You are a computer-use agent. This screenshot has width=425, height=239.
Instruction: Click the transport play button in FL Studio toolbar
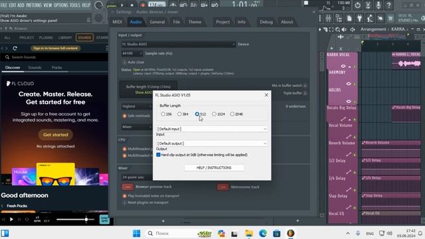122,5
